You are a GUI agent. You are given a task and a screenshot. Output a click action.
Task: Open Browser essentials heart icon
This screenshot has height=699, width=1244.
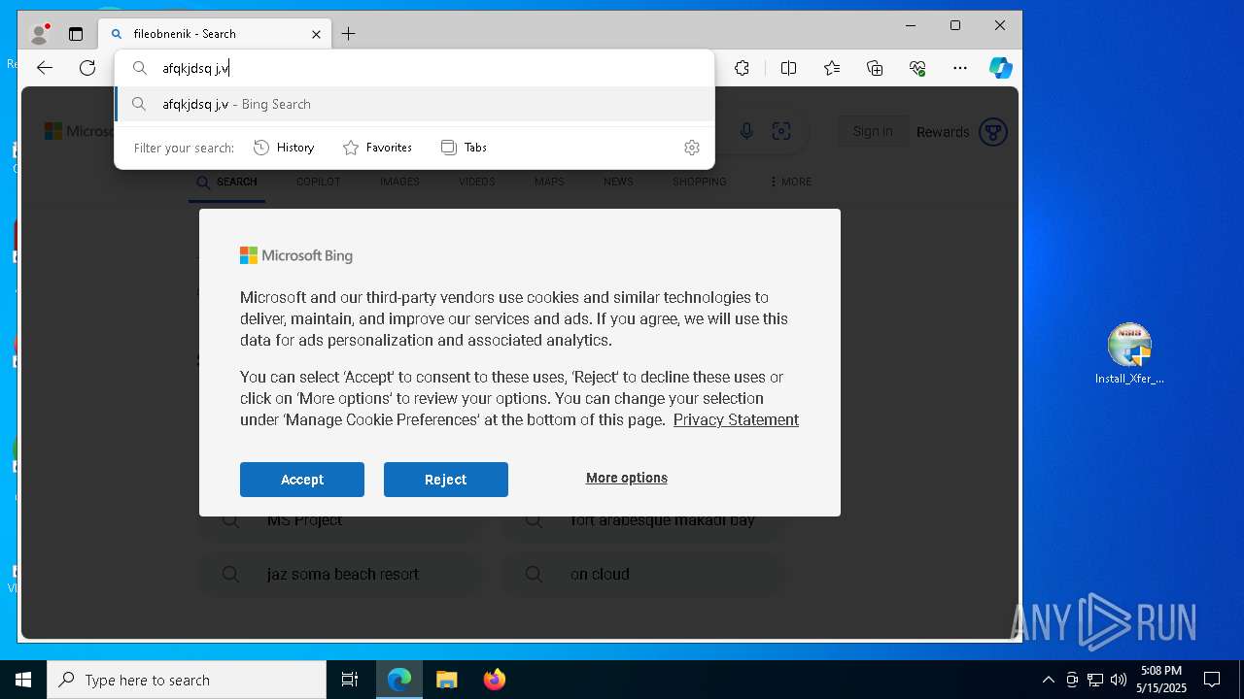(917, 68)
